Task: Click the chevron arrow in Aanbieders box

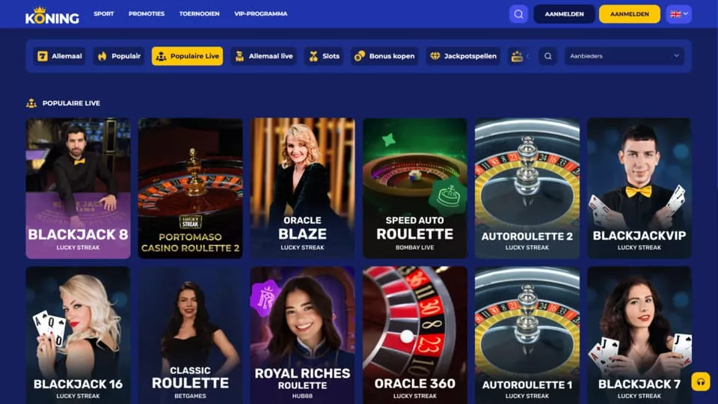Action: [x=676, y=56]
